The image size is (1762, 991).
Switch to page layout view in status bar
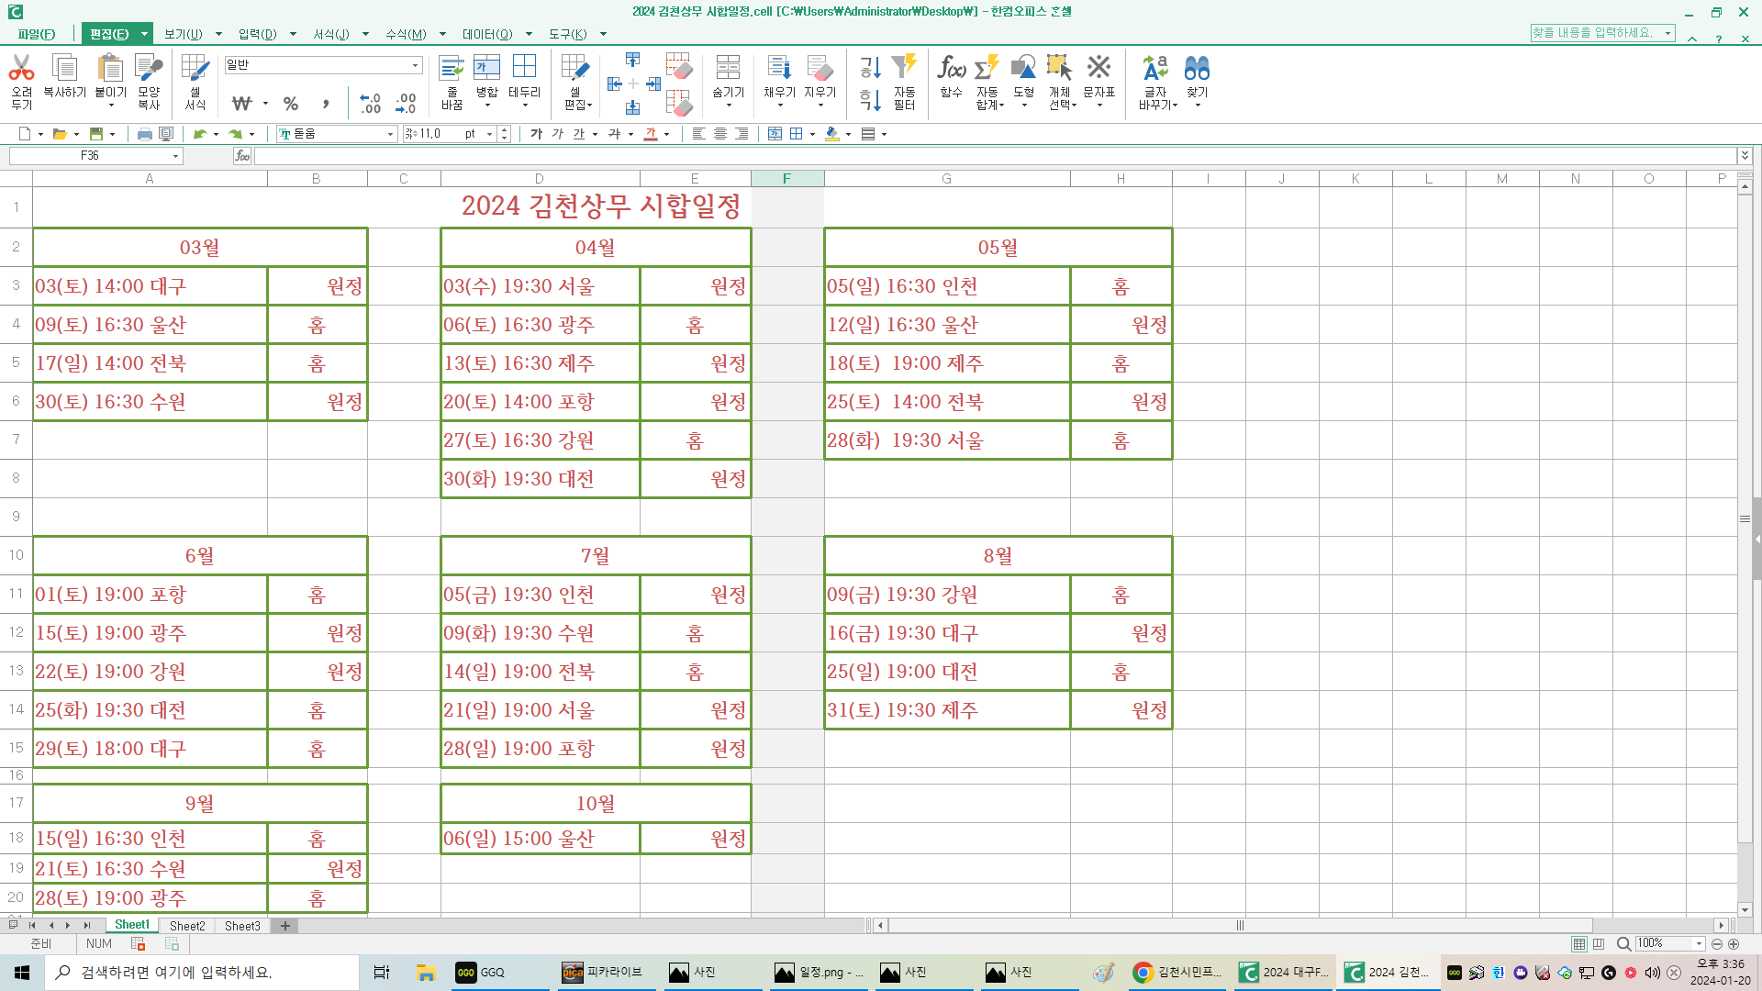pos(1599,944)
